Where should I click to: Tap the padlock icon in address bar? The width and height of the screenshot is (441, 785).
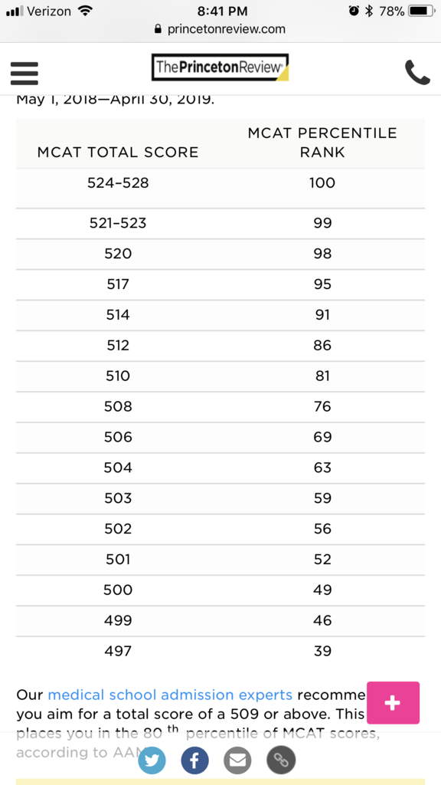(158, 29)
